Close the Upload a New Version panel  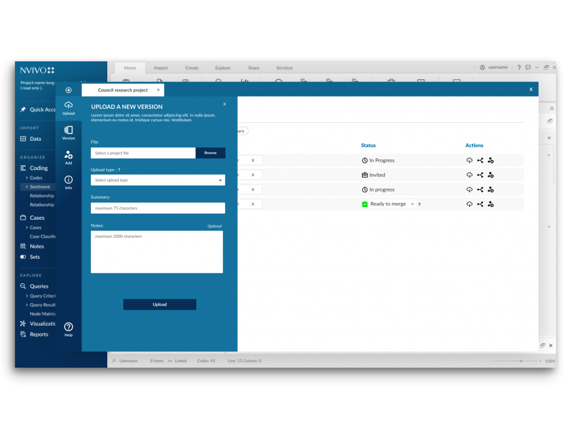click(225, 104)
